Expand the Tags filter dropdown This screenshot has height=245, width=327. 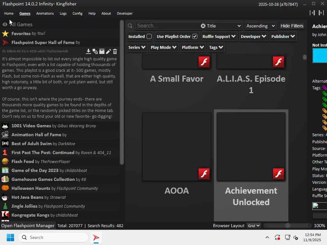[216, 47]
